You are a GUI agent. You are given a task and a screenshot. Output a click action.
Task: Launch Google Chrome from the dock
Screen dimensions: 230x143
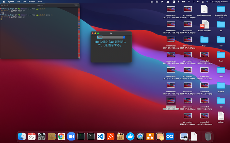pos(61,136)
